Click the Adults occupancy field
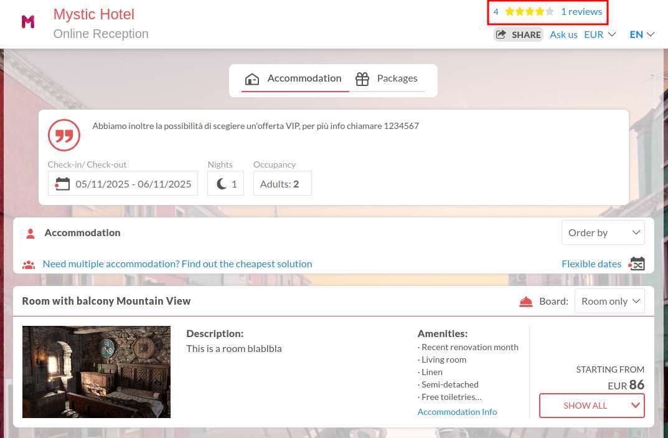668x438 pixels. click(282, 184)
